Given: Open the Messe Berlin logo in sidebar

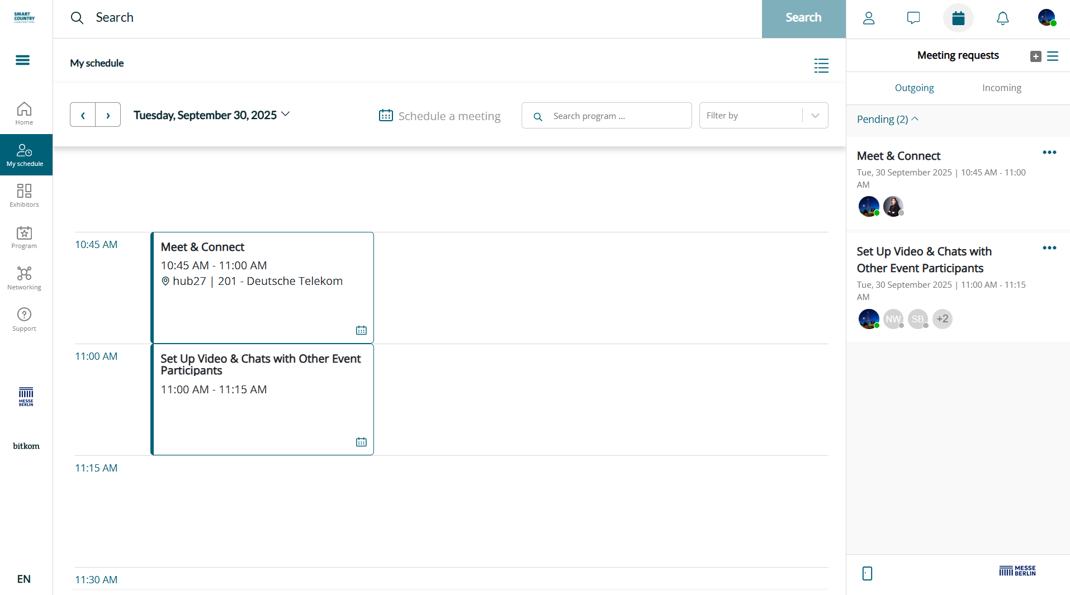Looking at the screenshot, I should click(x=26, y=396).
